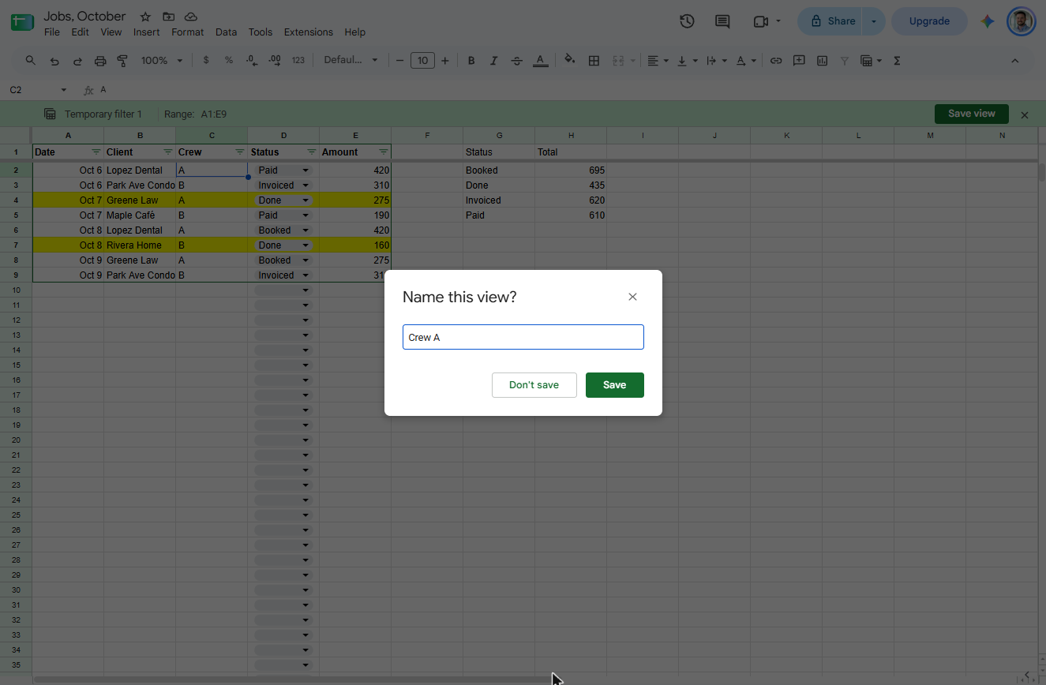Open the Amount column filter dropdown
Image resolution: width=1046 pixels, height=685 pixels.
click(x=383, y=152)
